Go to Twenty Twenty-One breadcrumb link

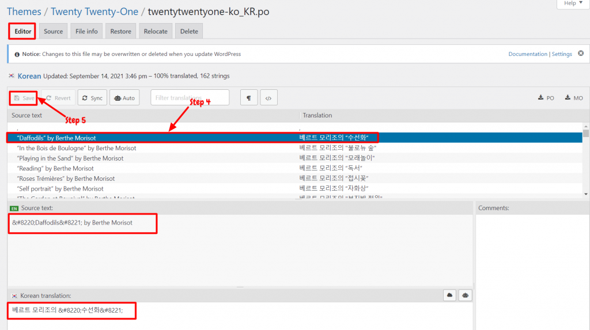coord(94,12)
